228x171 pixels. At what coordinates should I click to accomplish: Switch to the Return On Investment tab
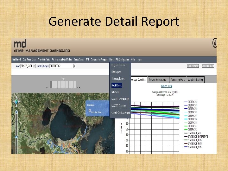pos(158,80)
